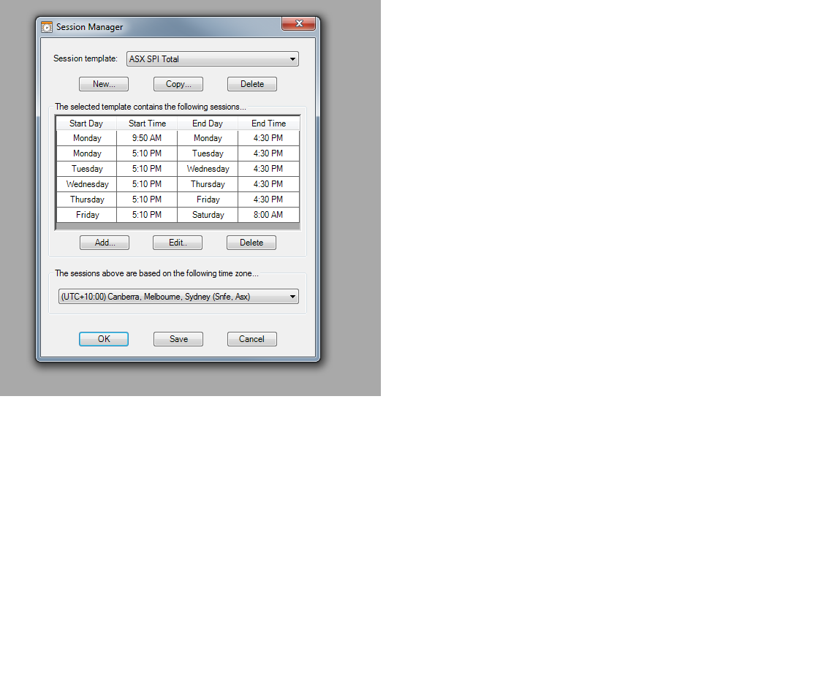This screenshot has width=837, height=684.
Task: Click Add... to add a session
Action: (105, 243)
